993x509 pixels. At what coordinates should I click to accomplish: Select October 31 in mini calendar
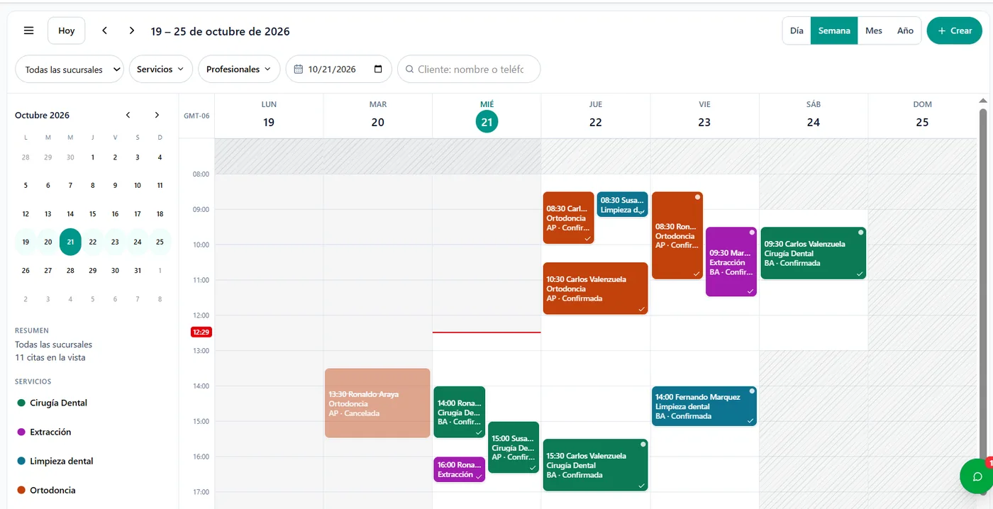click(x=138, y=271)
